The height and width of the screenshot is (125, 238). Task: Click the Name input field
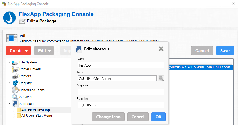(x=121, y=65)
